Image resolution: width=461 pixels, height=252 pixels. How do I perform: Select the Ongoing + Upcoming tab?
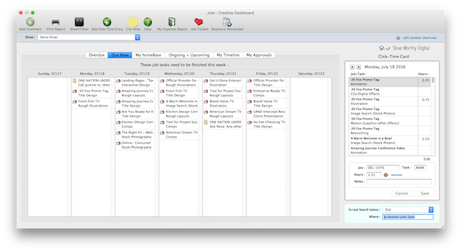pos(188,55)
